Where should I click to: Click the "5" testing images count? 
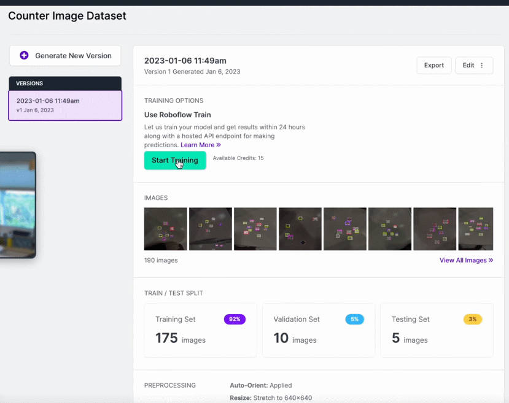pyautogui.click(x=395, y=338)
